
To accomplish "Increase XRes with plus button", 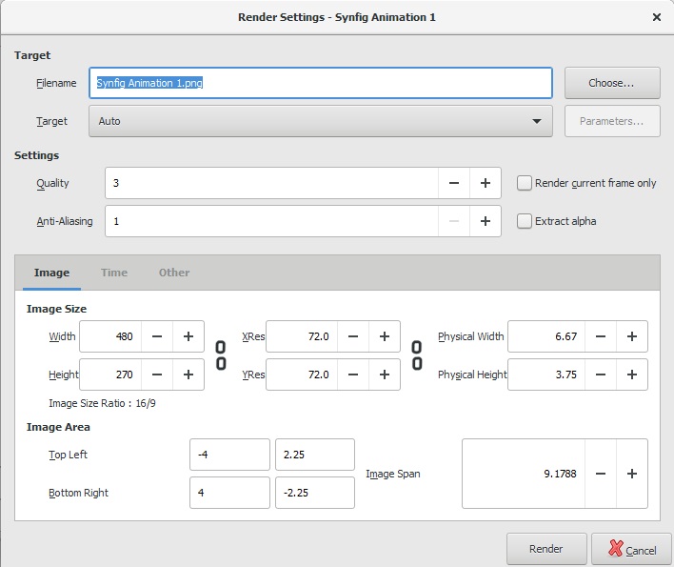I will point(384,336).
